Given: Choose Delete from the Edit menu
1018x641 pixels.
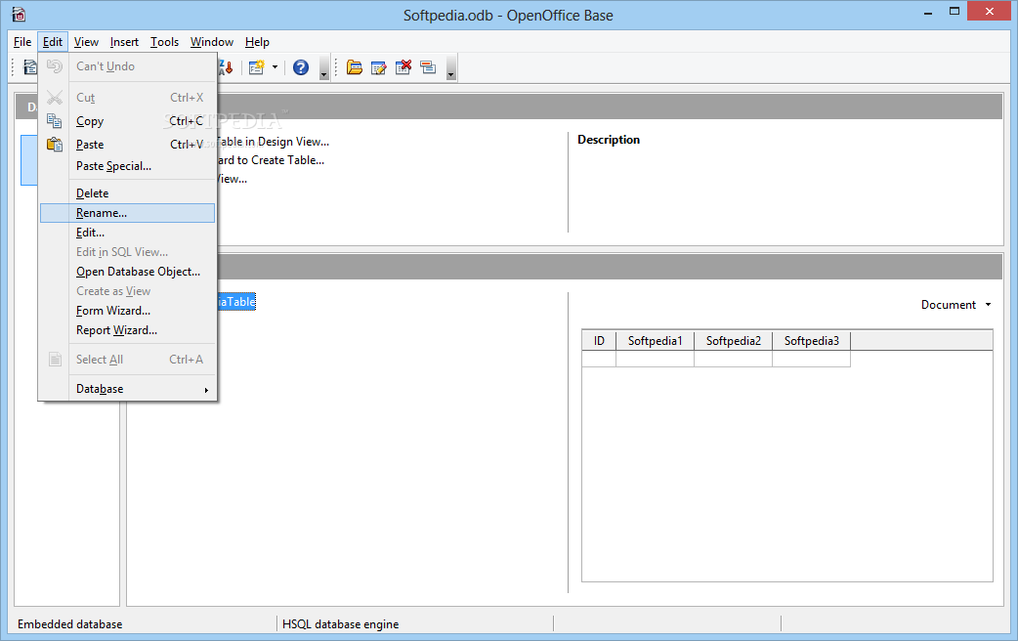Looking at the screenshot, I should click(127, 193).
